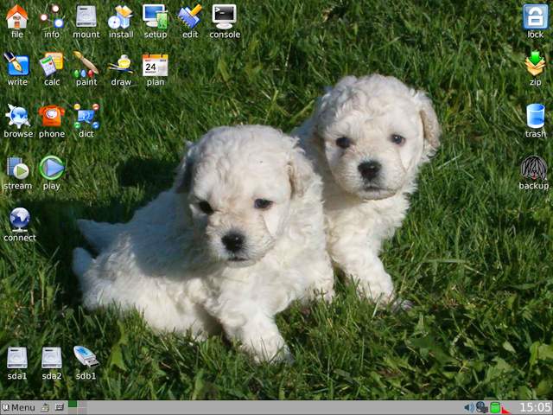Start the browse web browser icon
Viewport: 553px width, 415px height.
17,117
